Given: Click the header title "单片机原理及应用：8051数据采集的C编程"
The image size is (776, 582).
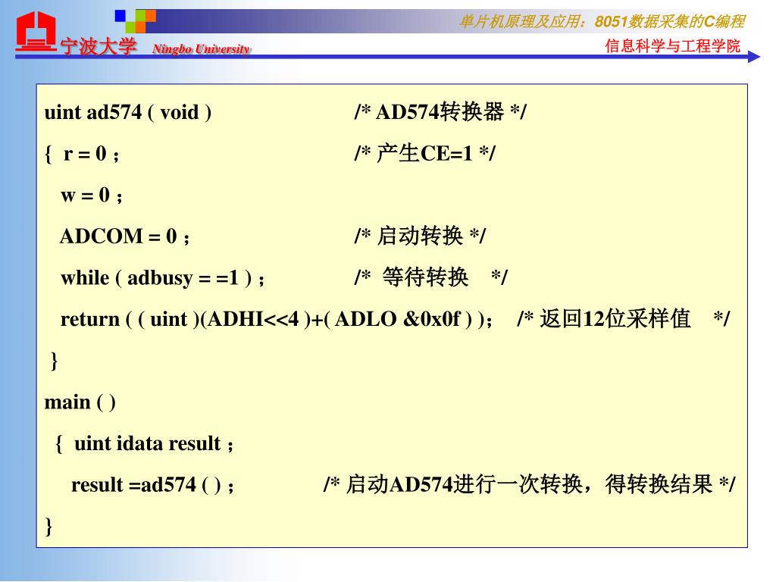Looking at the screenshot, I should [x=602, y=22].
